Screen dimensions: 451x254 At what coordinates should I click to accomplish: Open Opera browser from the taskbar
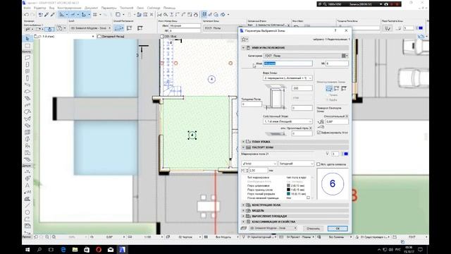[99, 249]
